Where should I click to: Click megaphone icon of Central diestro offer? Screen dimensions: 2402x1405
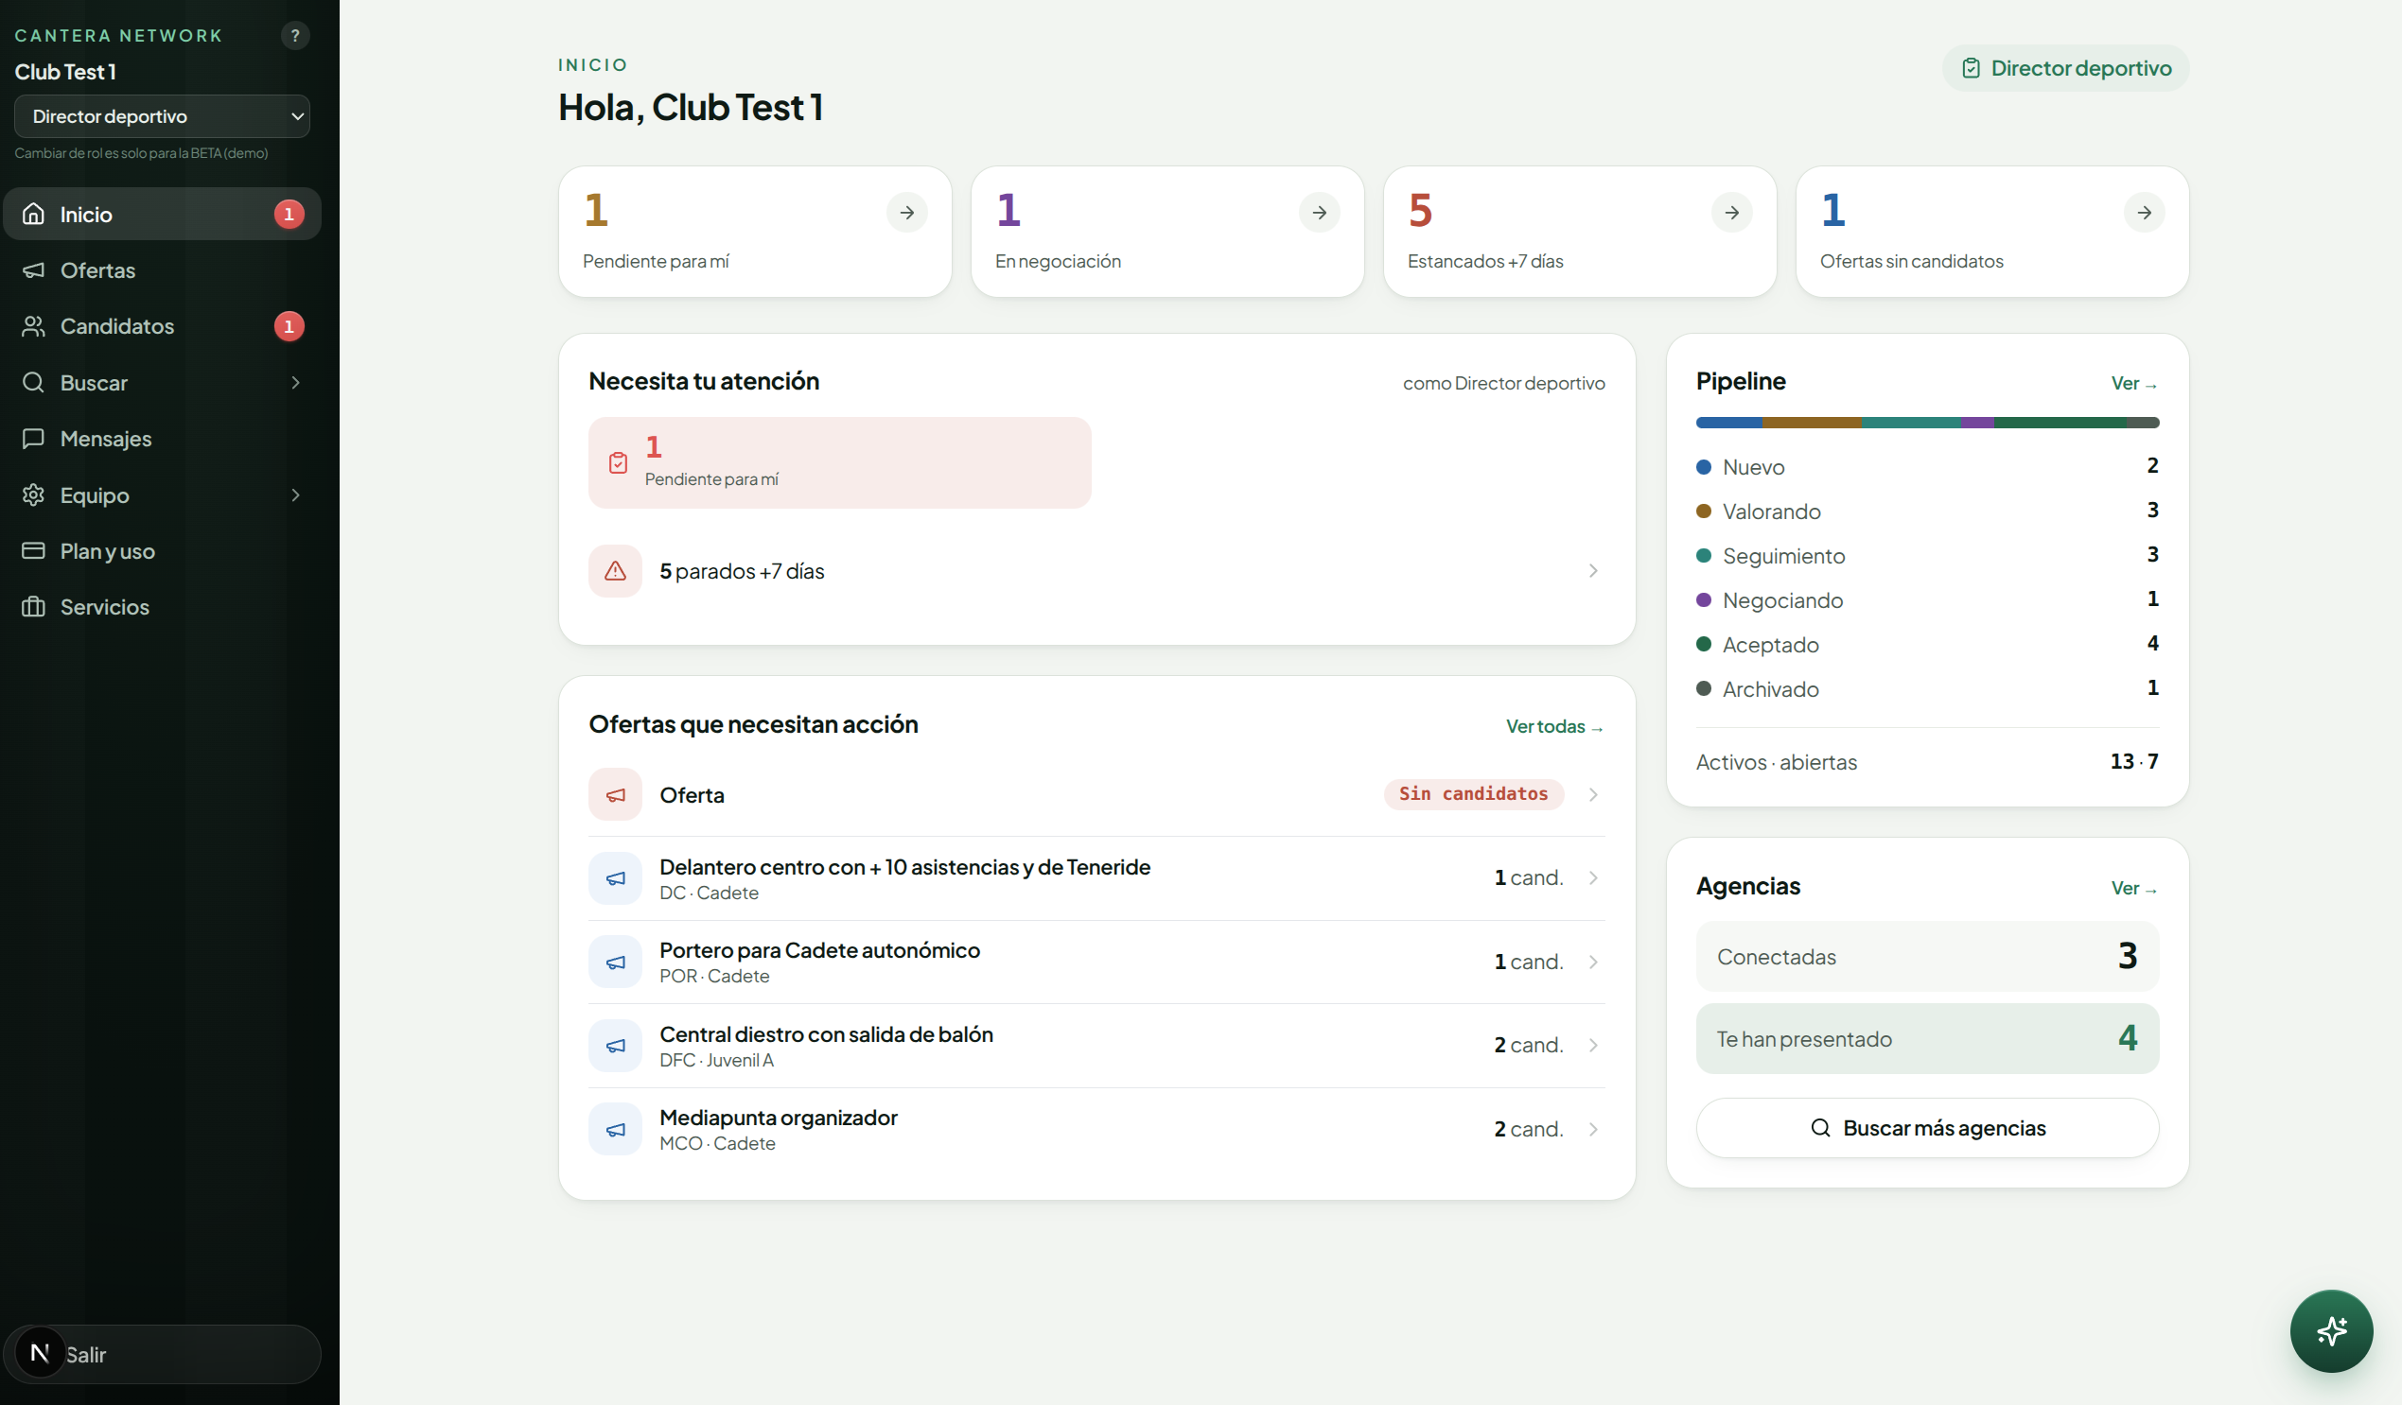pos(615,1045)
